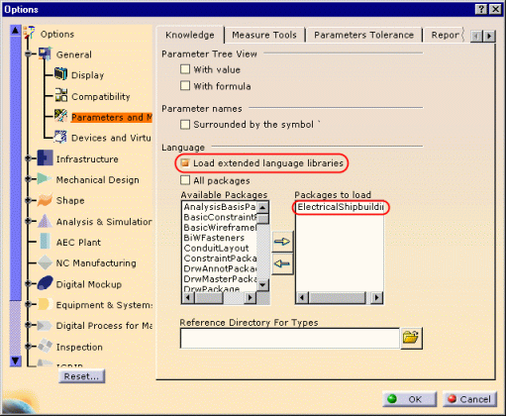Browse reference directory with folder icon

click(411, 338)
